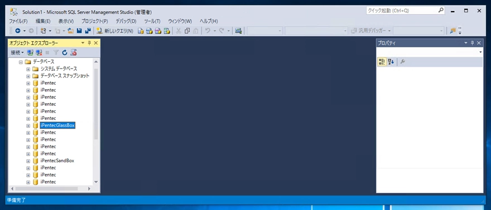Open the デバッグ(D) menu

coord(126,21)
